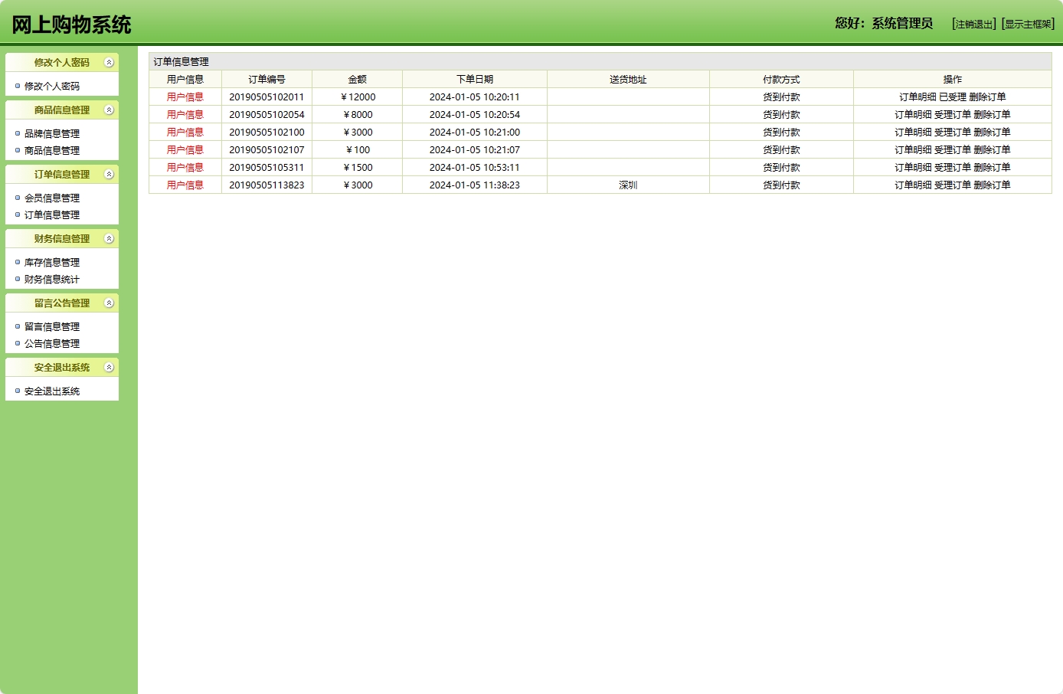Select the 安全退出系统 item below its header
The width and height of the screenshot is (1063, 694).
point(52,391)
